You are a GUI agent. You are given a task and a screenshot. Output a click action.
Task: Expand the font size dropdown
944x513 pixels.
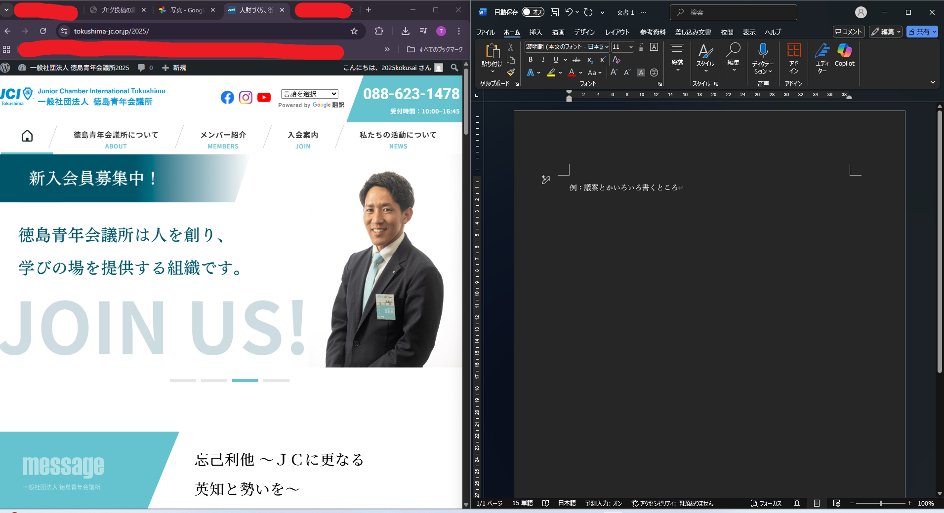631,47
